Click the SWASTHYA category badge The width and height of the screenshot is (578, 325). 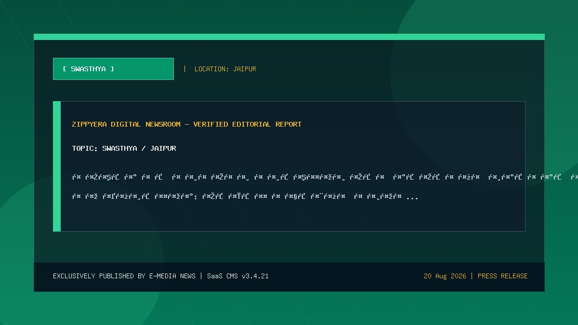coord(113,69)
